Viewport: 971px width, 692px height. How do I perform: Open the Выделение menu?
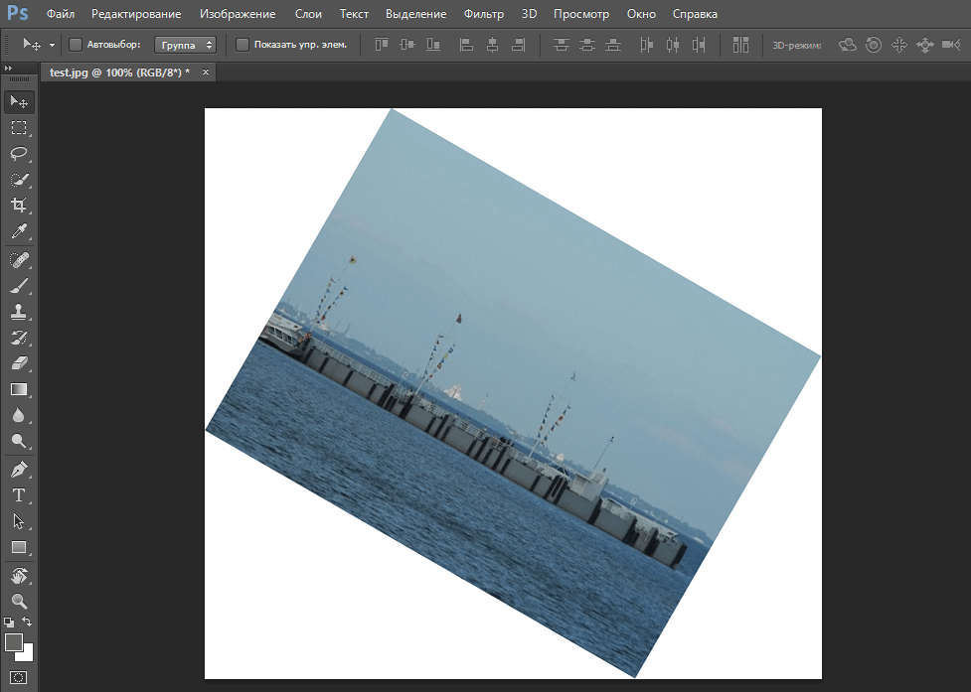[416, 14]
